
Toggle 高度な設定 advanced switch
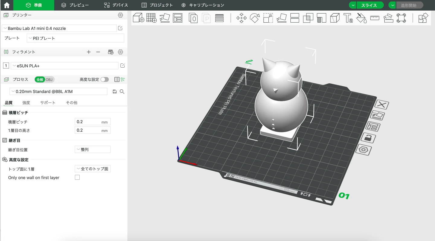[x=105, y=79]
